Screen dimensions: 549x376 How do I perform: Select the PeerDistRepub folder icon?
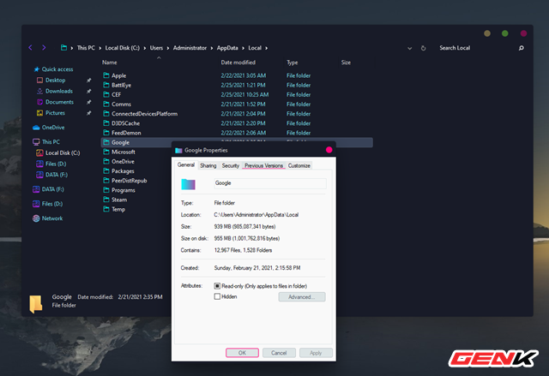(x=106, y=181)
